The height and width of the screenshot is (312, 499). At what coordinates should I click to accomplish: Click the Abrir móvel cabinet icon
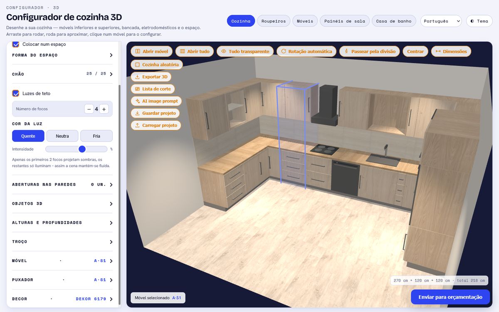(138, 52)
